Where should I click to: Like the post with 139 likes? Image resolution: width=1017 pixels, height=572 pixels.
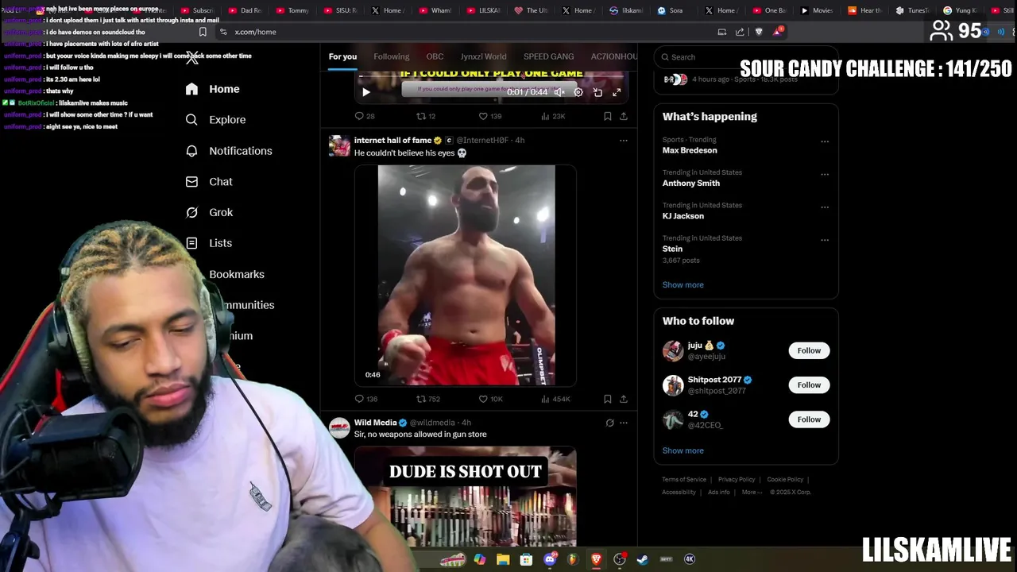[489, 116]
